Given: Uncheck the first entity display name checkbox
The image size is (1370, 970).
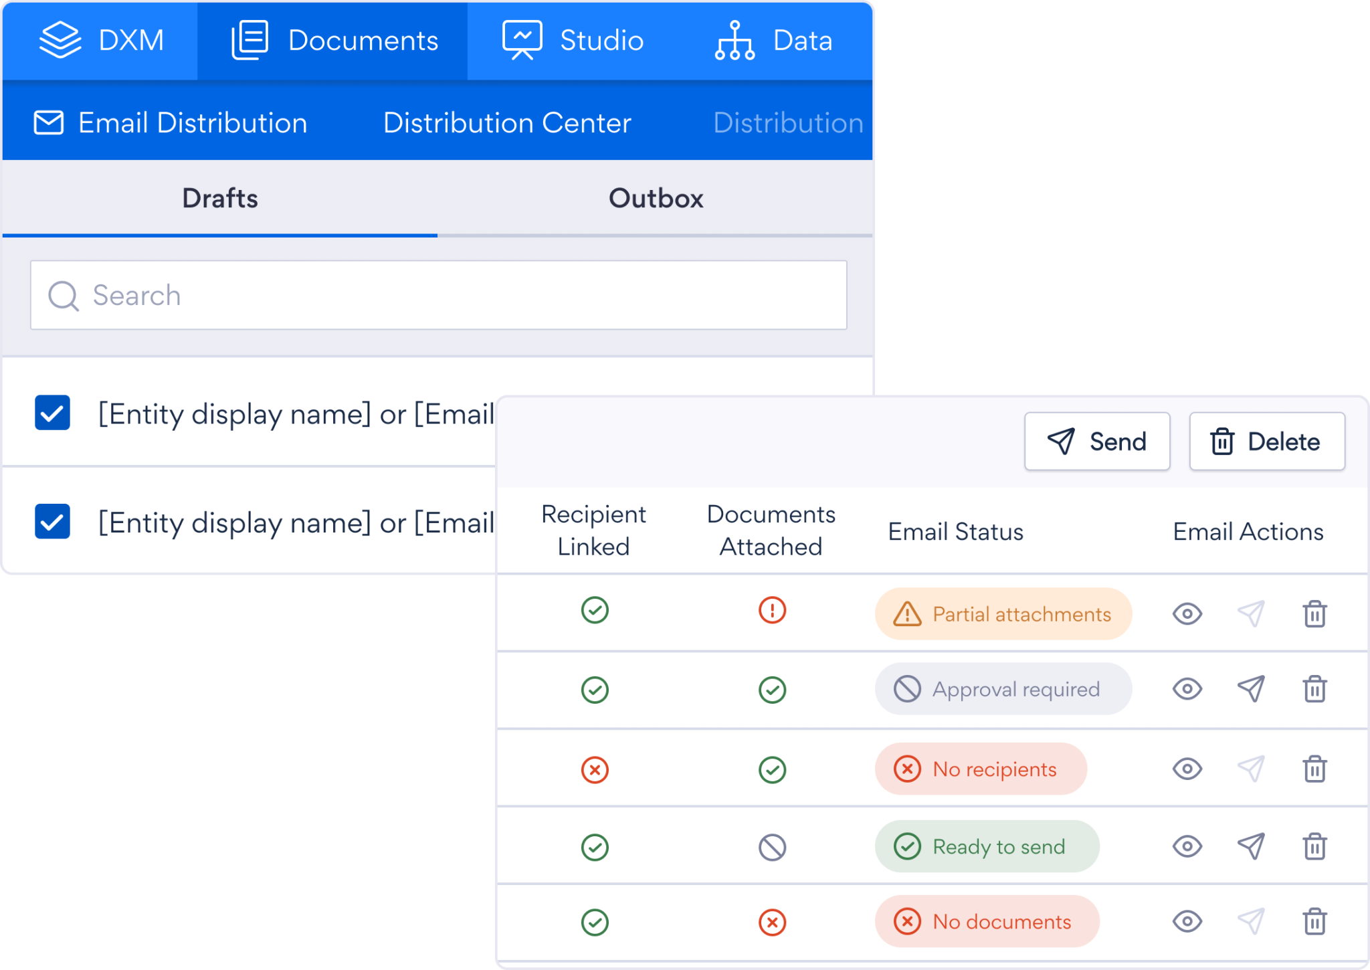Looking at the screenshot, I should pyautogui.click(x=52, y=413).
